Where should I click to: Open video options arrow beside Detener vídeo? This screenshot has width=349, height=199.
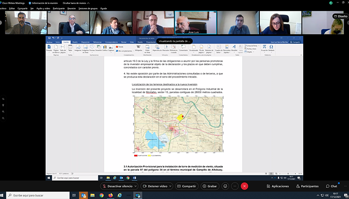coord(172,186)
